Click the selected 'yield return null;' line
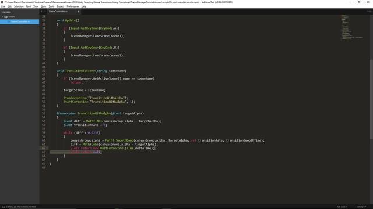The height and width of the screenshot is (209, 373). [86, 152]
